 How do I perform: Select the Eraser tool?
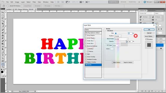tap(3, 41)
